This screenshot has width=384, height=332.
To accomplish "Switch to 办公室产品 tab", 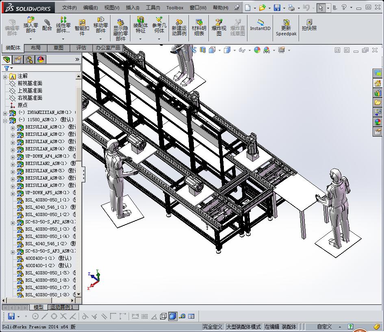I will click(108, 48).
